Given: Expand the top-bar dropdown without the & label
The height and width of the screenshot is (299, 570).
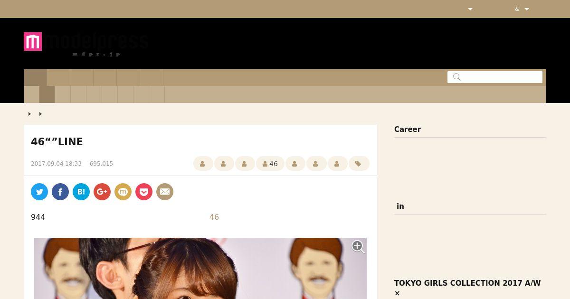Looking at the screenshot, I should pos(470,9).
